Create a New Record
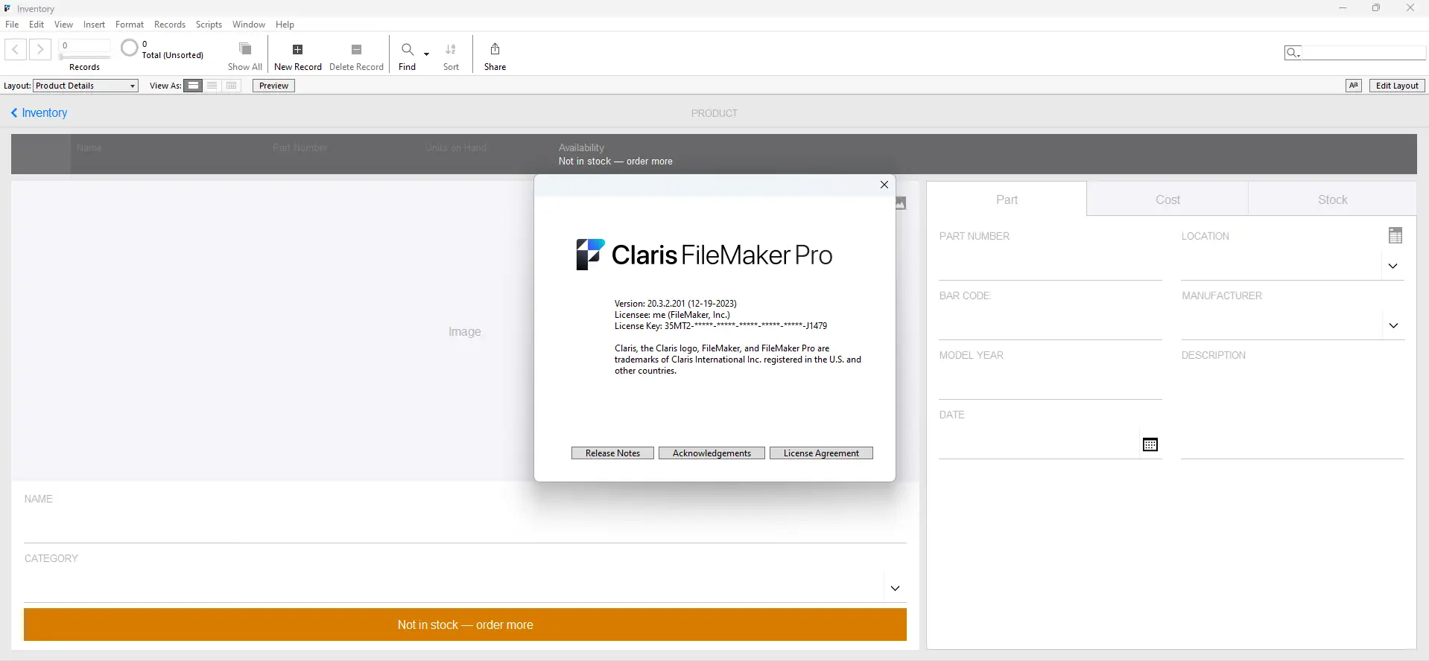This screenshot has height=661, width=1429. click(298, 57)
